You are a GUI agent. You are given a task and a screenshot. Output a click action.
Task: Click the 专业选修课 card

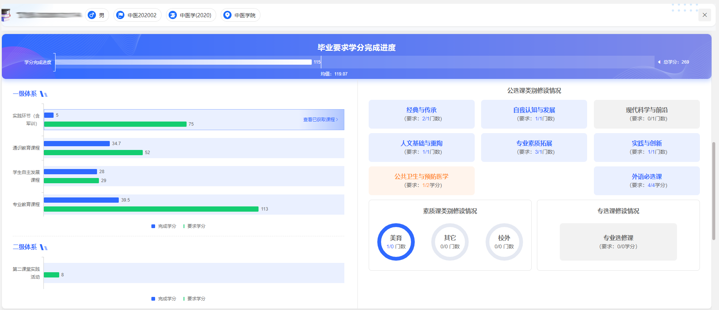[x=618, y=242]
